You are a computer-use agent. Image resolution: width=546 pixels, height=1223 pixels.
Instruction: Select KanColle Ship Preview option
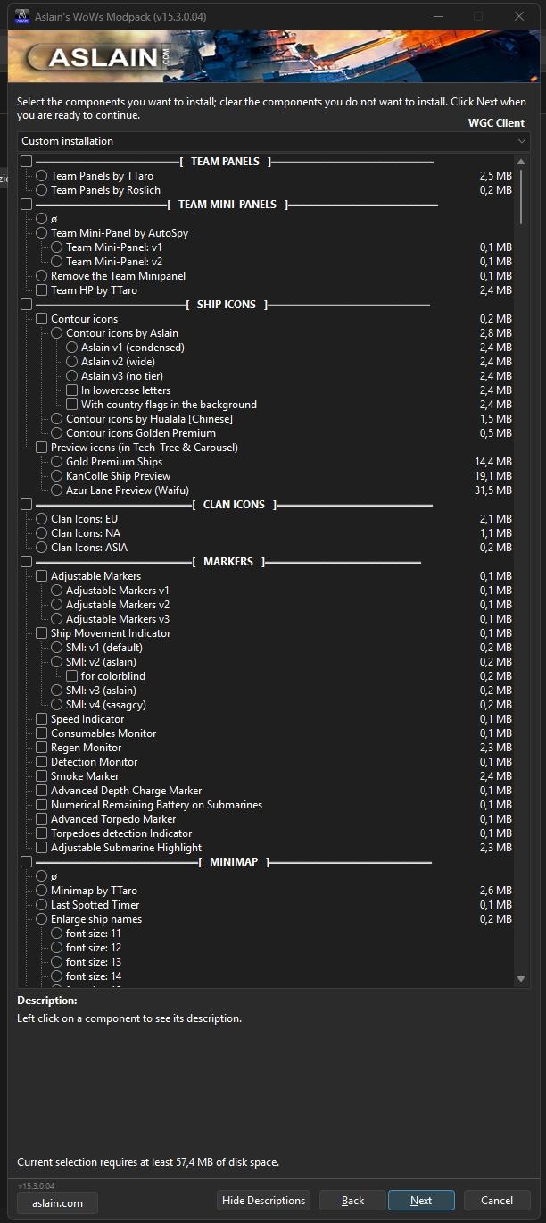point(56,476)
